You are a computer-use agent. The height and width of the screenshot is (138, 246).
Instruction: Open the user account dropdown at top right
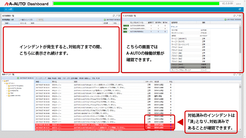238,4
